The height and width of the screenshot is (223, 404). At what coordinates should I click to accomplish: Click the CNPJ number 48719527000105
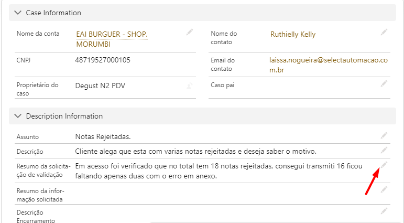click(103, 60)
